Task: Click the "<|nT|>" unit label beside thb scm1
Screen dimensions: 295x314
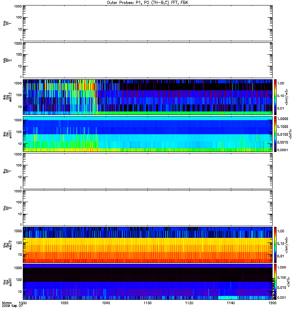Action: point(290,134)
